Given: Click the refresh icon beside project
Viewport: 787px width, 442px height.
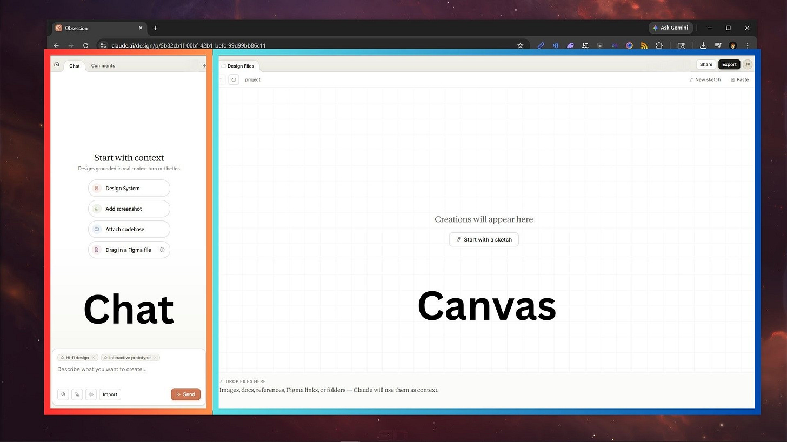Looking at the screenshot, I should (x=234, y=79).
